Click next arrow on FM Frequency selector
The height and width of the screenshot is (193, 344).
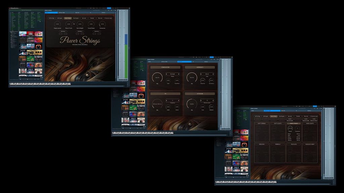coord(179,101)
